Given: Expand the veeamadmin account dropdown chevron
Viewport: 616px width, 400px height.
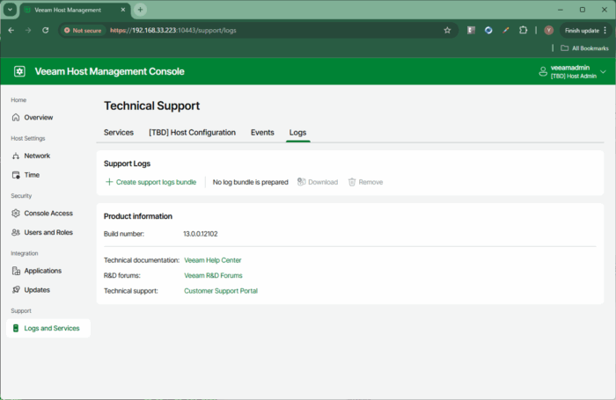Looking at the screenshot, I should (x=603, y=72).
